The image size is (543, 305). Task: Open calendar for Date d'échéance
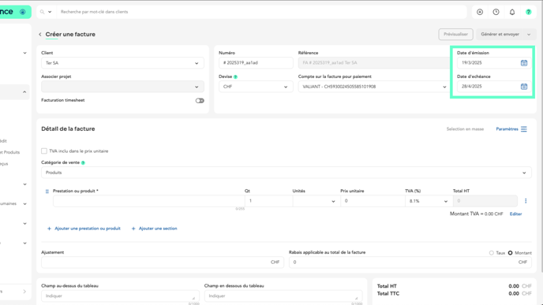click(524, 87)
